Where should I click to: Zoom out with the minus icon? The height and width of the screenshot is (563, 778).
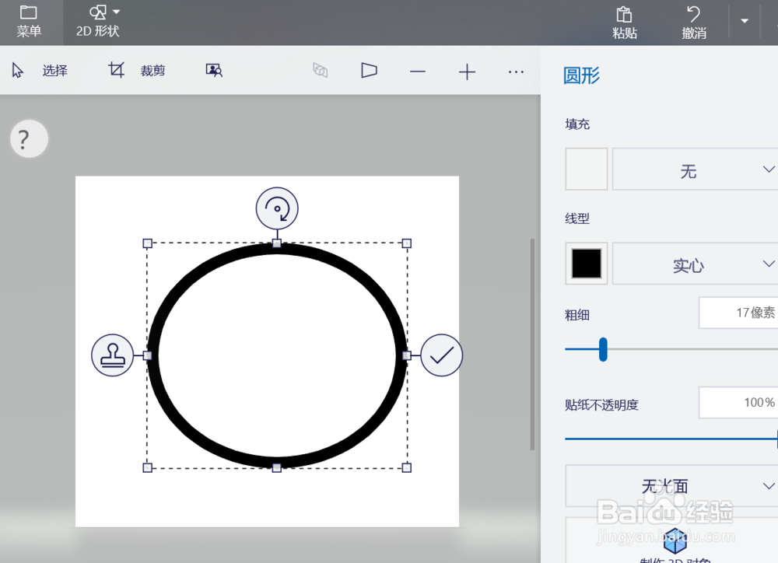[417, 72]
